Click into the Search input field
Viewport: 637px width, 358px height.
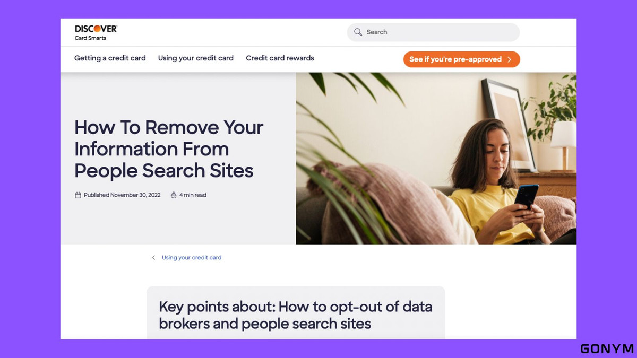point(433,32)
